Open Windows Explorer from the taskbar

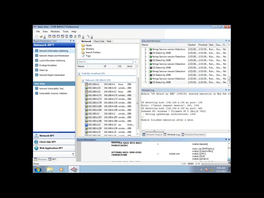coord(50,170)
